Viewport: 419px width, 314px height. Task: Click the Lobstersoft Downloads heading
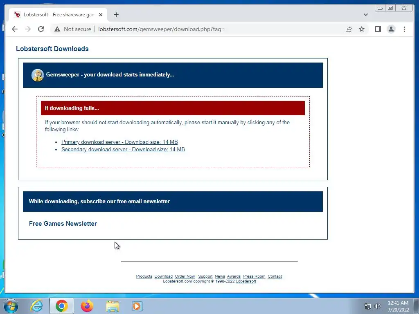pyautogui.click(x=52, y=49)
